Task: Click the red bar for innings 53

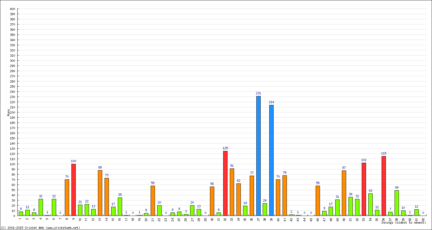Action: click(x=364, y=189)
